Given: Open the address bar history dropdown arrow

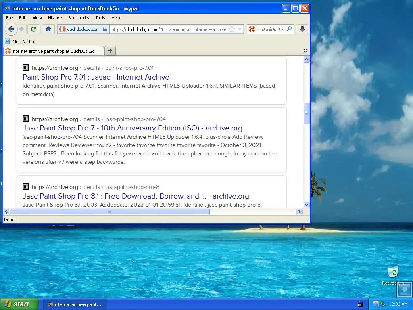Looking at the screenshot, I should coord(240,29).
